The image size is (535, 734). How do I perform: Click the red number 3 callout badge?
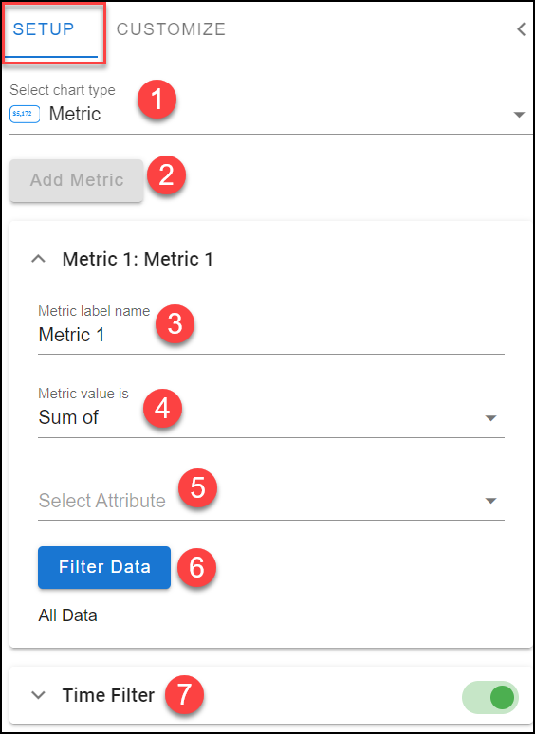175,324
